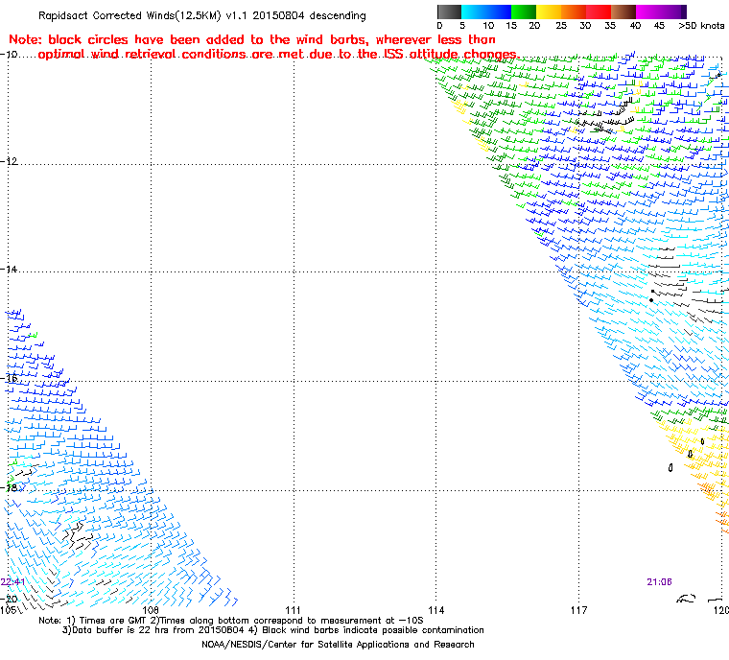This screenshot has height=660, width=729.
Task: Click the yellow 20-25 knots legend segment
Action: coord(549,12)
